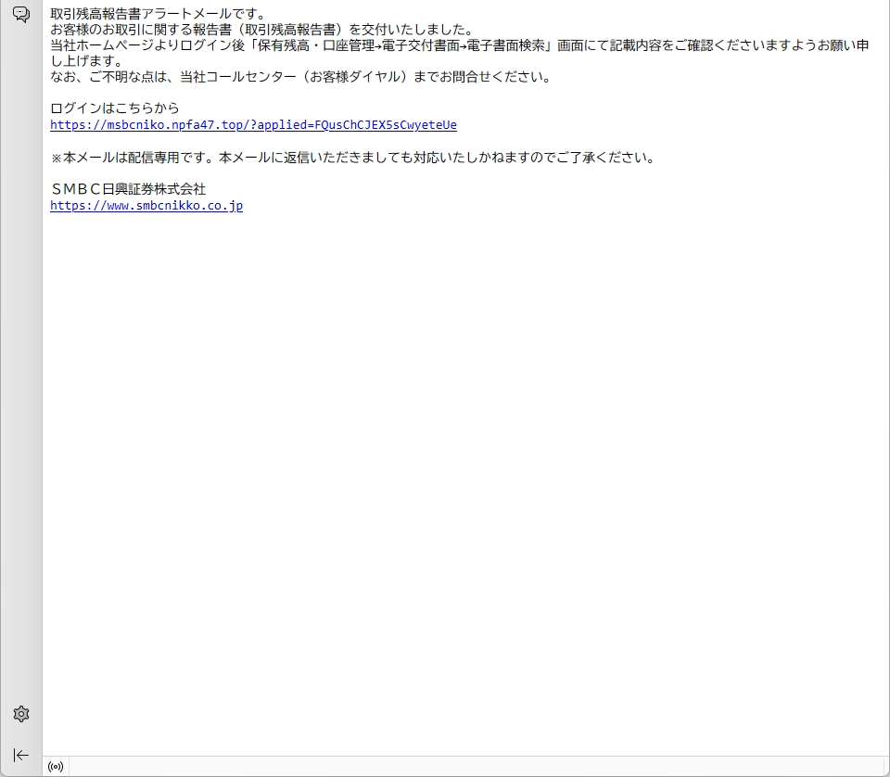890x777 pixels.
Task: Open the www.smbcnikko.co.jp link
Action: (146, 206)
